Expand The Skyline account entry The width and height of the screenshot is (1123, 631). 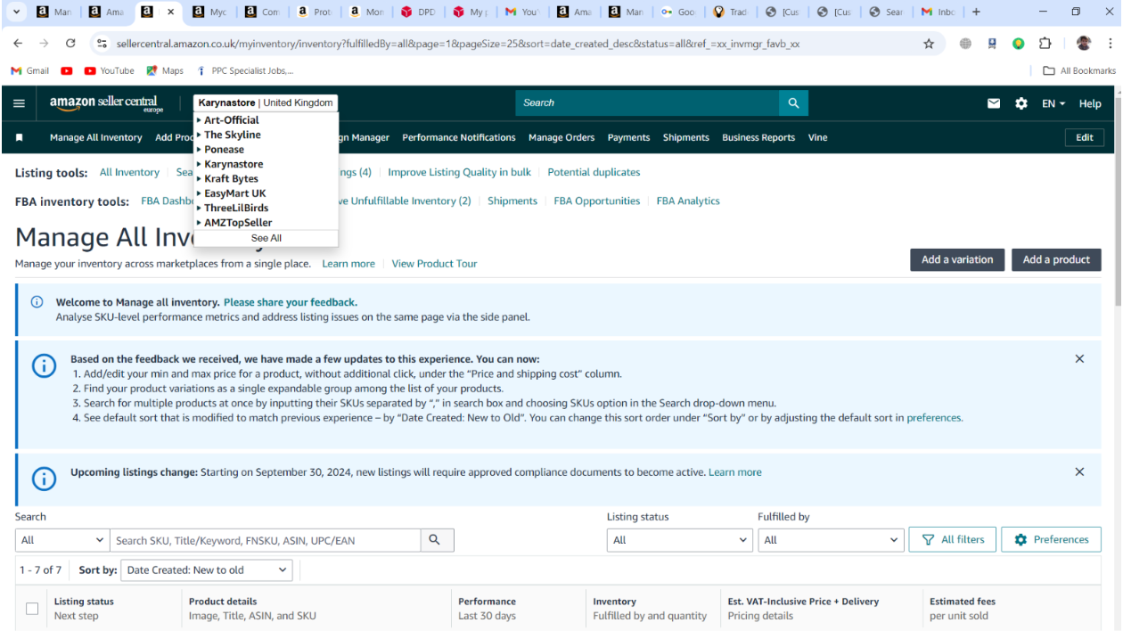(229, 135)
